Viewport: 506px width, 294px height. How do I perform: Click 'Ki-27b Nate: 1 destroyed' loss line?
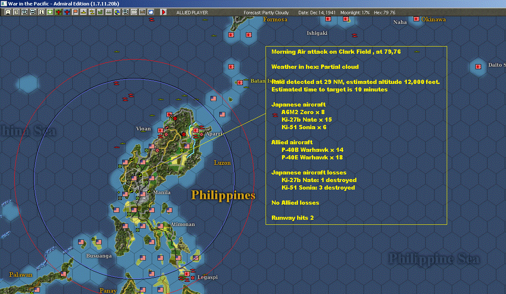tap(319, 180)
